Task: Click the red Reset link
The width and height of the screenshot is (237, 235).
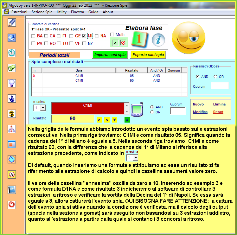Action: click(x=218, y=112)
